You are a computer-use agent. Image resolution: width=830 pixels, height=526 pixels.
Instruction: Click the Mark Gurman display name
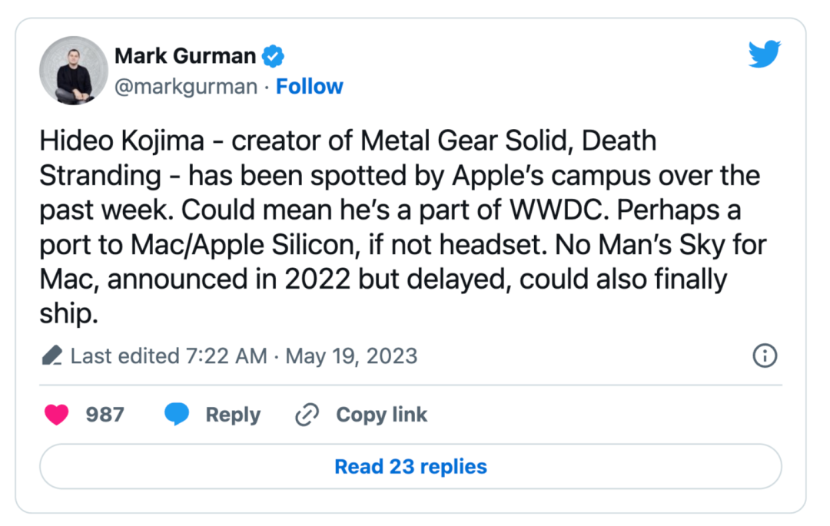[x=185, y=56]
